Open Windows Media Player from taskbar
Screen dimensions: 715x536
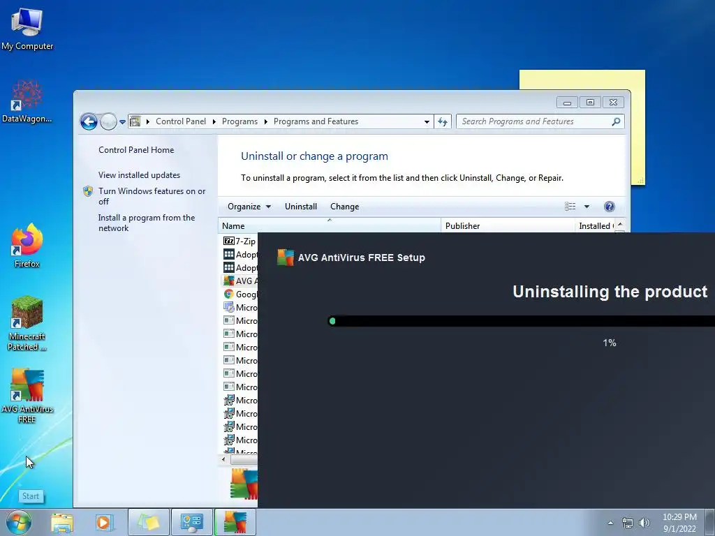(103, 523)
